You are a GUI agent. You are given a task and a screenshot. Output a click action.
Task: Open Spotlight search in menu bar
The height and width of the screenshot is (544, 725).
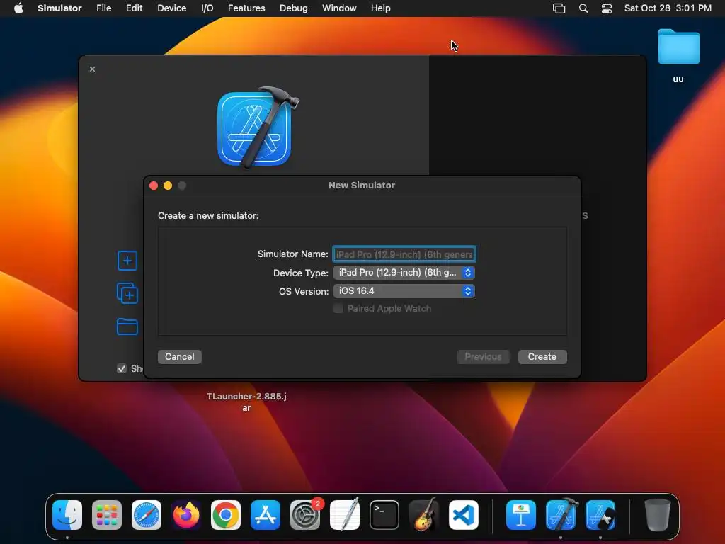pyautogui.click(x=583, y=8)
